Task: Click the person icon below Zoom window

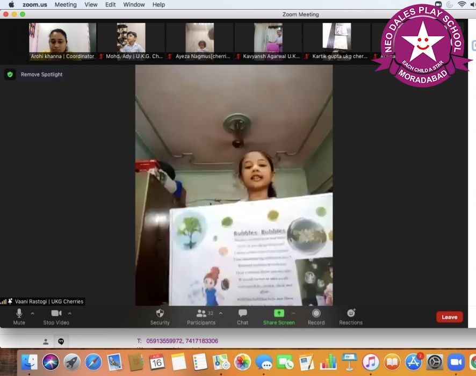Action: (x=46, y=342)
